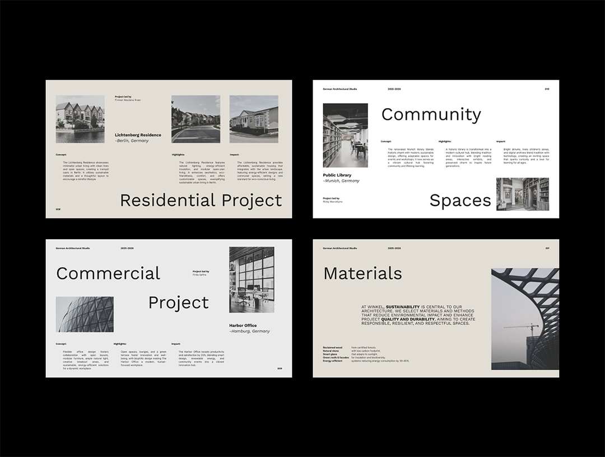Click the curved residential street photo
The image size is (605, 457).
coord(196,119)
